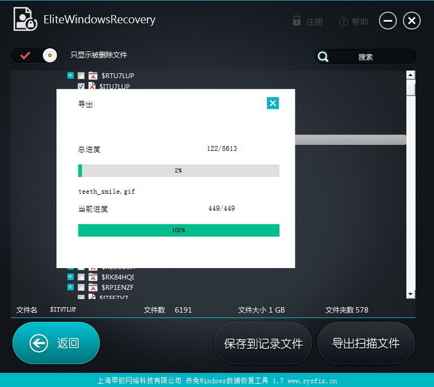Open the 注册 register lock icon

click(297, 21)
